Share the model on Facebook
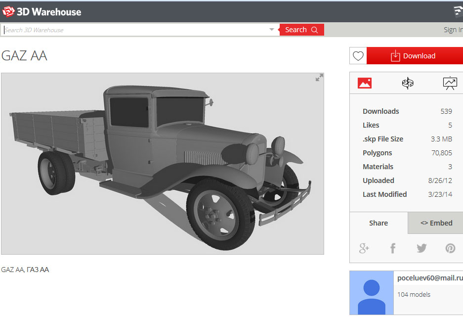This screenshot has height=320, width=463. [x=393, y=248]
